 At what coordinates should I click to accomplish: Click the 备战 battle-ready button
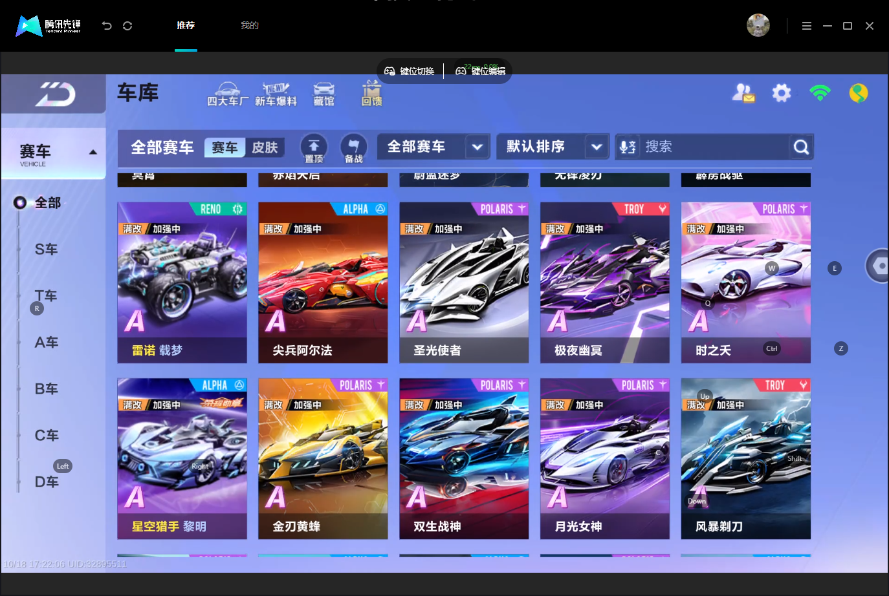354,148
